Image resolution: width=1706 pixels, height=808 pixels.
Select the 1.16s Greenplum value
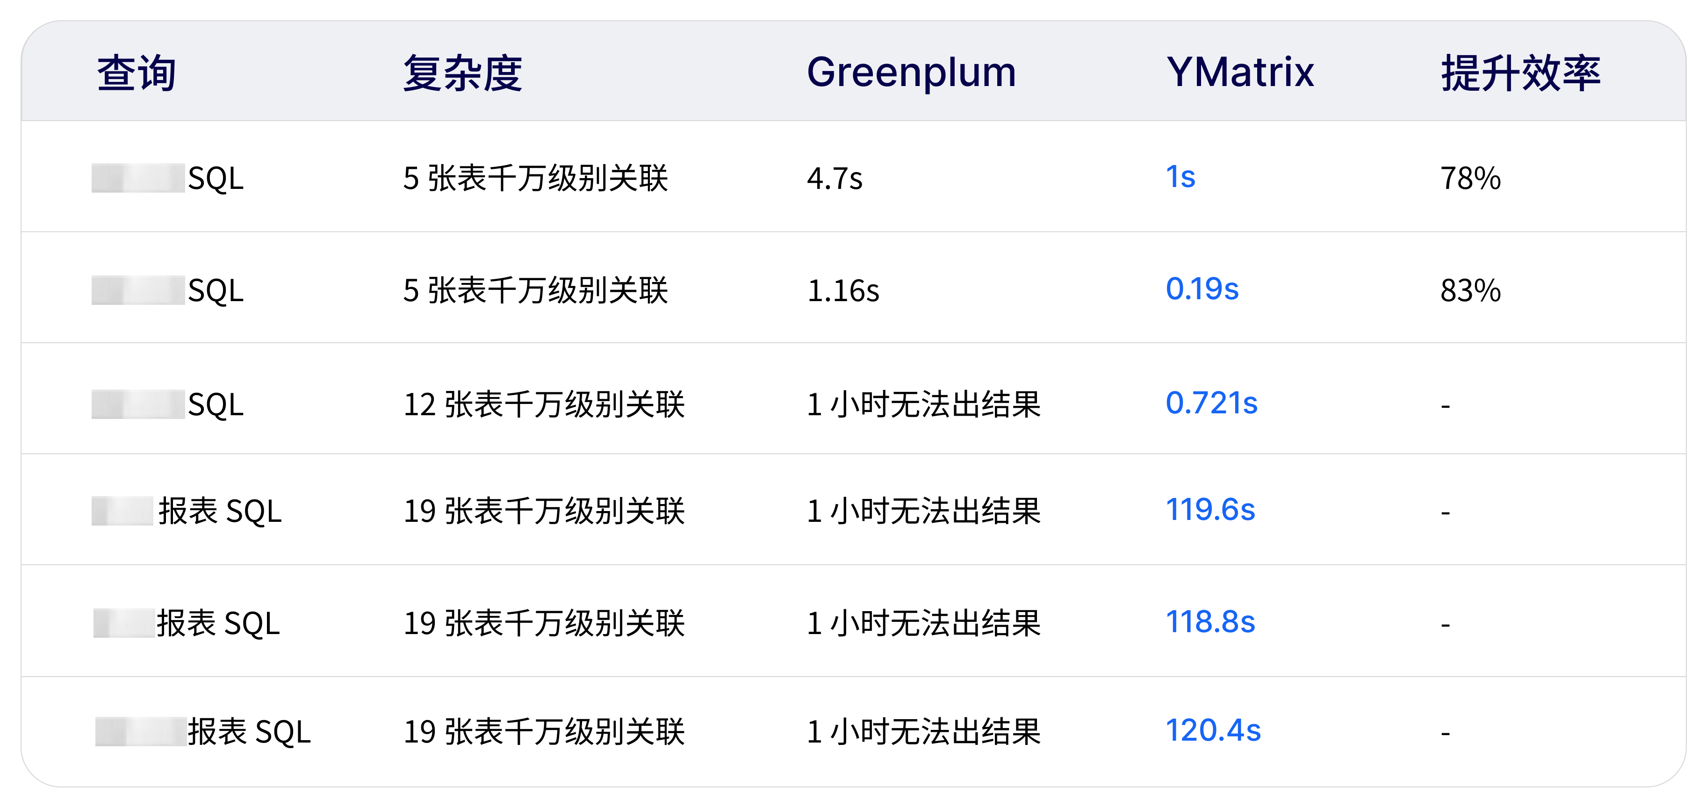point(843,290)
